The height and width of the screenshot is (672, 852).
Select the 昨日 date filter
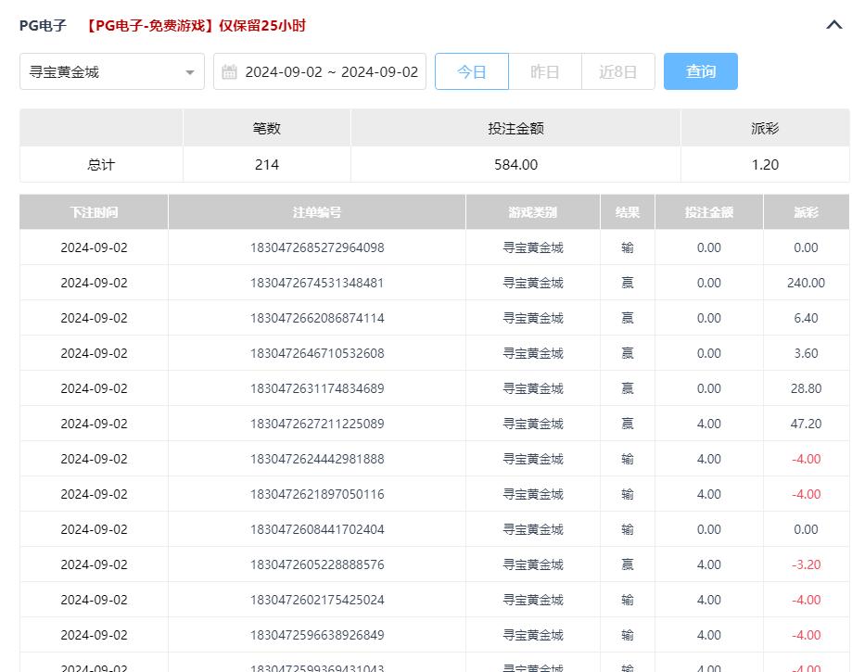544,71
